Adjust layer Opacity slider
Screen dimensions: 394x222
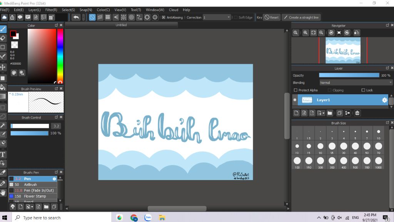349,75
